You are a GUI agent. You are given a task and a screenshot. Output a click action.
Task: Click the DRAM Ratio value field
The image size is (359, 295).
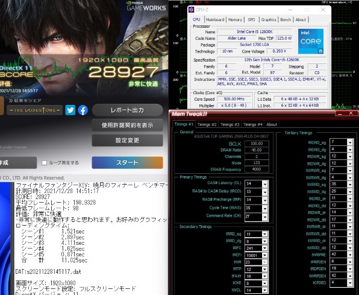point(257,150)
